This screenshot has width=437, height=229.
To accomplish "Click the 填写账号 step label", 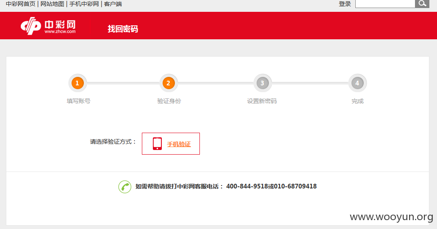I will (79, 101).
